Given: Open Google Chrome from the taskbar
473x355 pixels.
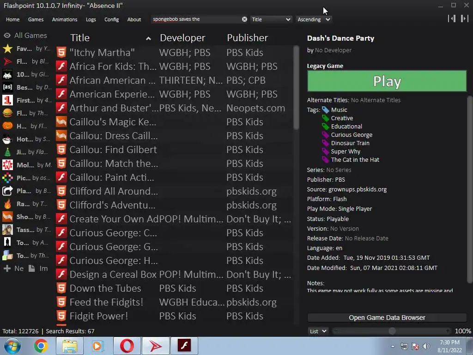Looking at the screenshot, I should pyautogui.click(x=41, y=346).
